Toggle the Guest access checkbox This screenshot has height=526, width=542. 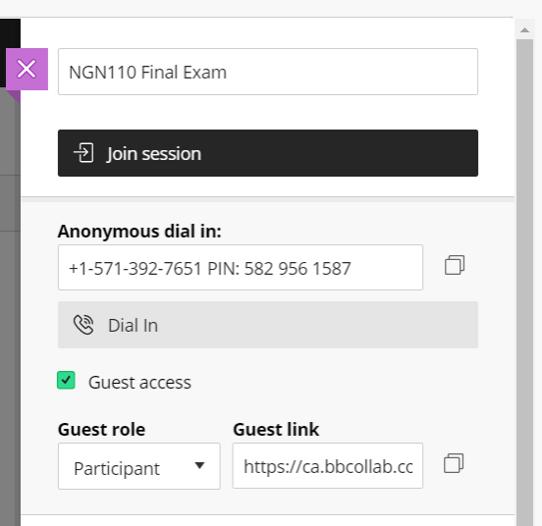pos(66,380)
